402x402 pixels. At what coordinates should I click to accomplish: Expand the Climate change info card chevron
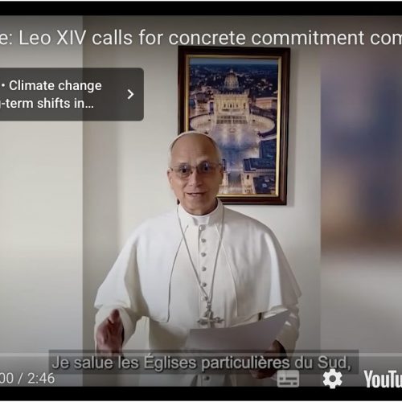coord(130,94)
